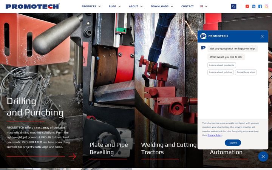Image resolution: width=272 pixels, height=170 pixels.
Task: Expand the PRODUCTS menu chevron
Action: (x=100, y=6)
